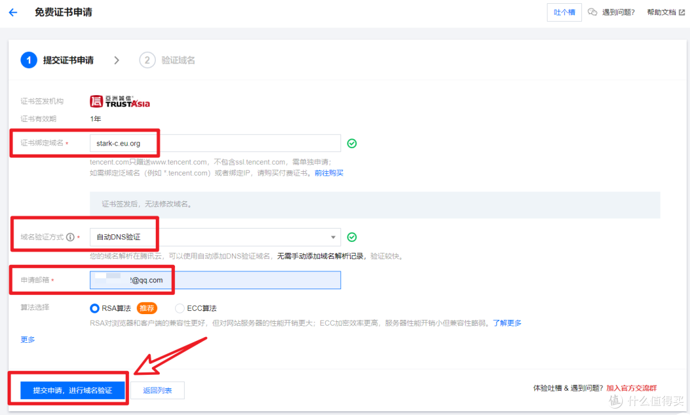690x415 pixels.
Task: Select the RSA算法 radio button
Action: 94,308
